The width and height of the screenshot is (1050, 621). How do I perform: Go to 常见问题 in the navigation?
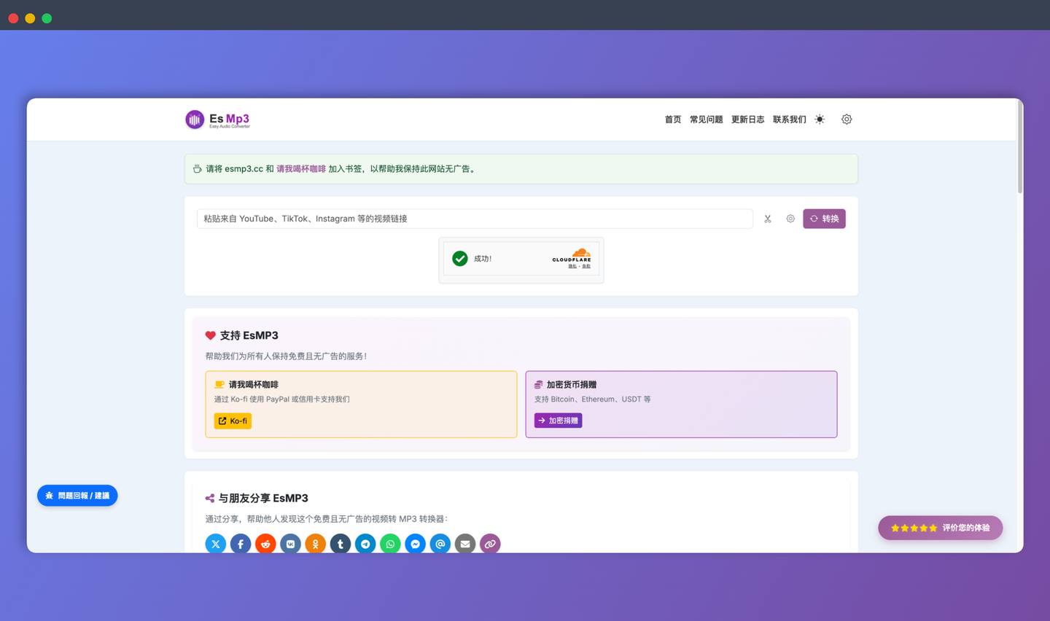[x=705, y=119]
